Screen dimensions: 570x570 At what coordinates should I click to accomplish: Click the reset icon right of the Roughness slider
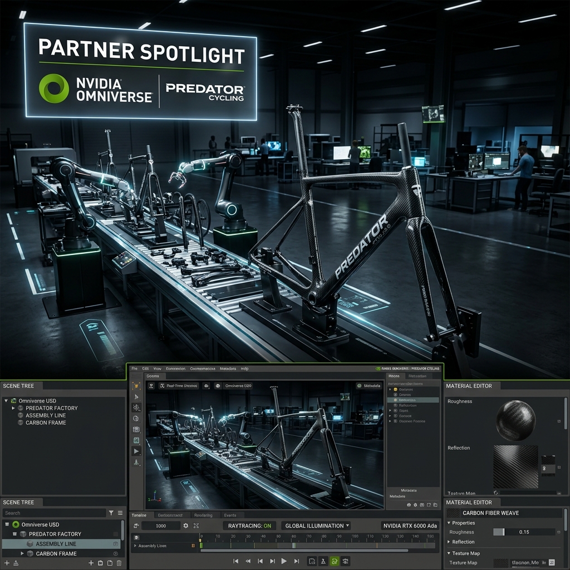click(559, 532)
